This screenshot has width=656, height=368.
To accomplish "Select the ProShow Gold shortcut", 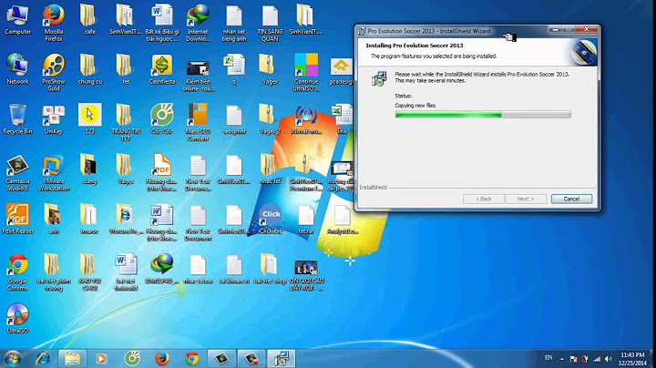I will pyautogui.click(x=54, y=73).
